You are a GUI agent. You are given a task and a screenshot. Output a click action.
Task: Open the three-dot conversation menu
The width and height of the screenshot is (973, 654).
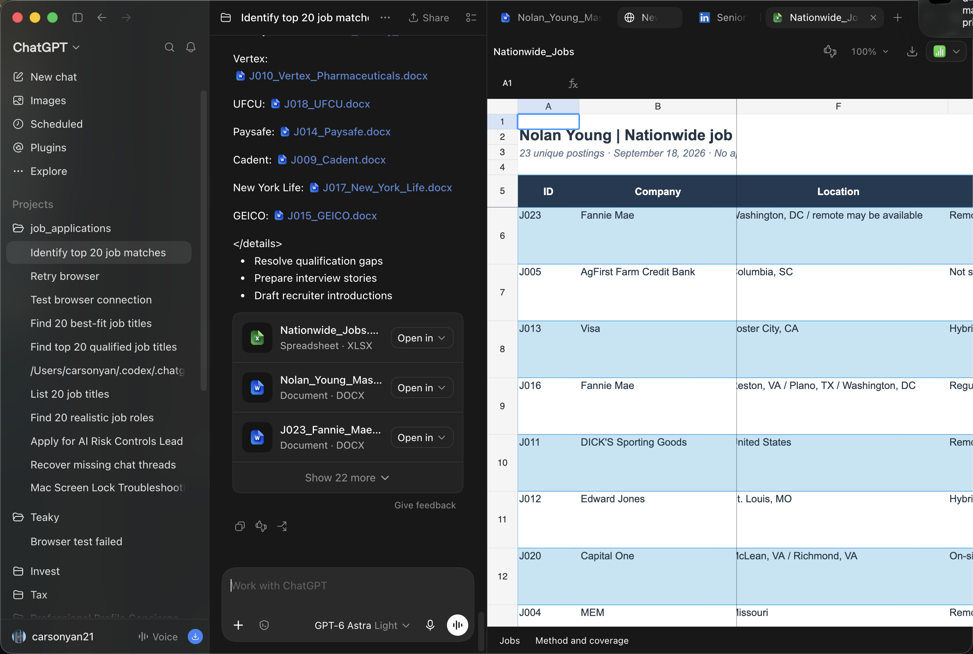(385, 17)
